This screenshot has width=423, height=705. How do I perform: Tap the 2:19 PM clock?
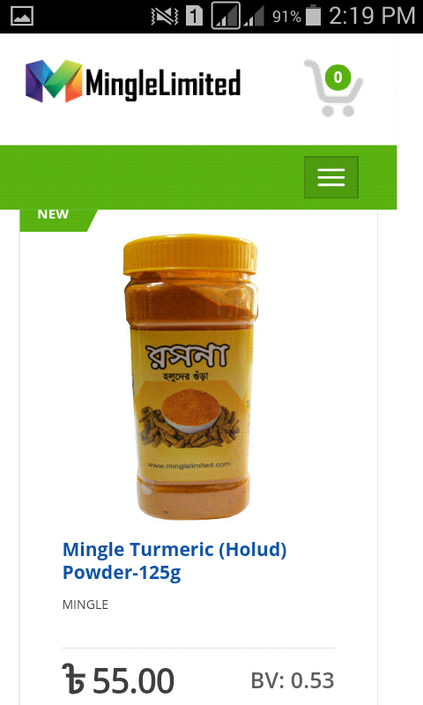372,16
